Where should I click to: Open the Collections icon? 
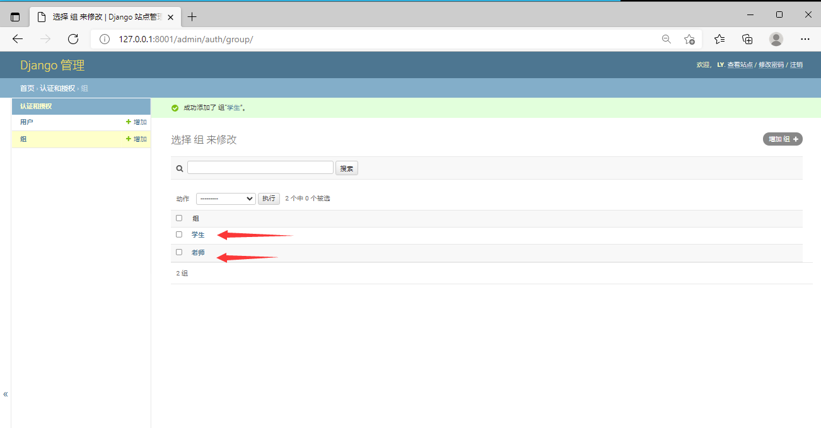(747, 39)
